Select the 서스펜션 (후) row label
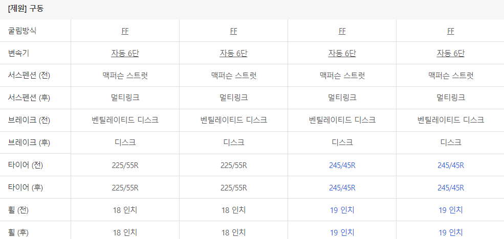Screen dimensions: 504x239 tap(29, 98)
